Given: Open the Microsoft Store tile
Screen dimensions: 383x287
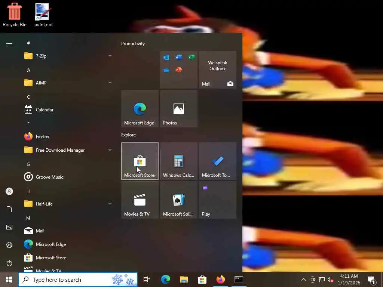Looking at the screenshot, I should click(140, 161).
